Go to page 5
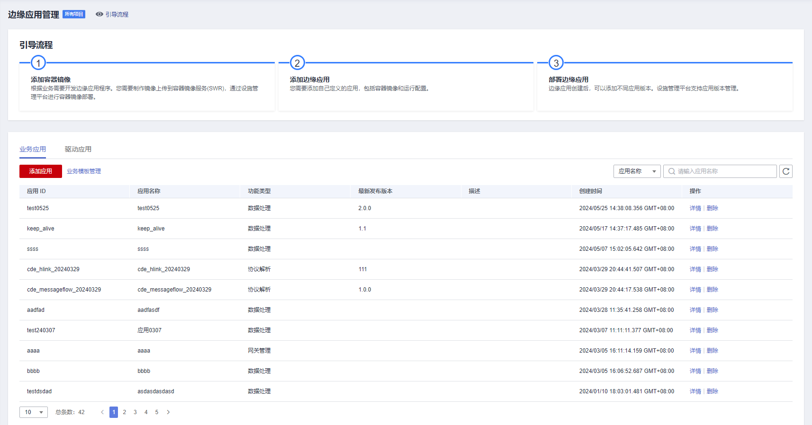Image resolution: width=812 pixels, height=425 pixels. click(157, 412)
